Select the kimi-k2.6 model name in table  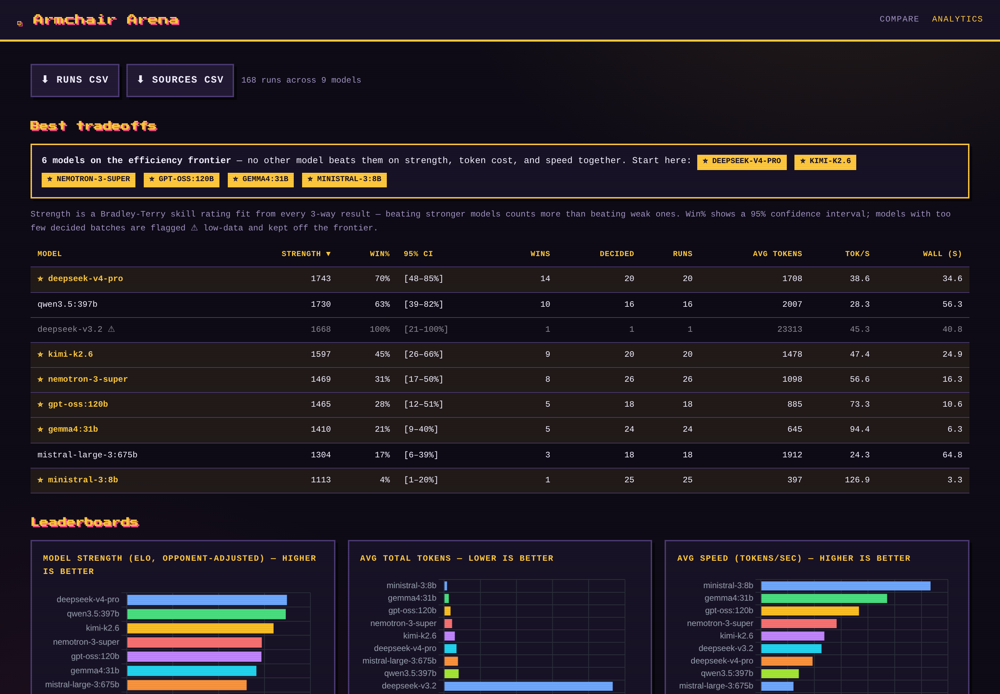70,354
